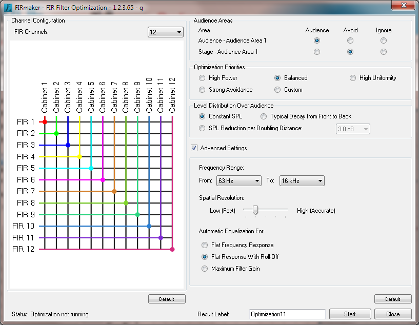Click the red FIR 1 Cabinet 1 matrix node

coord(45,122)
